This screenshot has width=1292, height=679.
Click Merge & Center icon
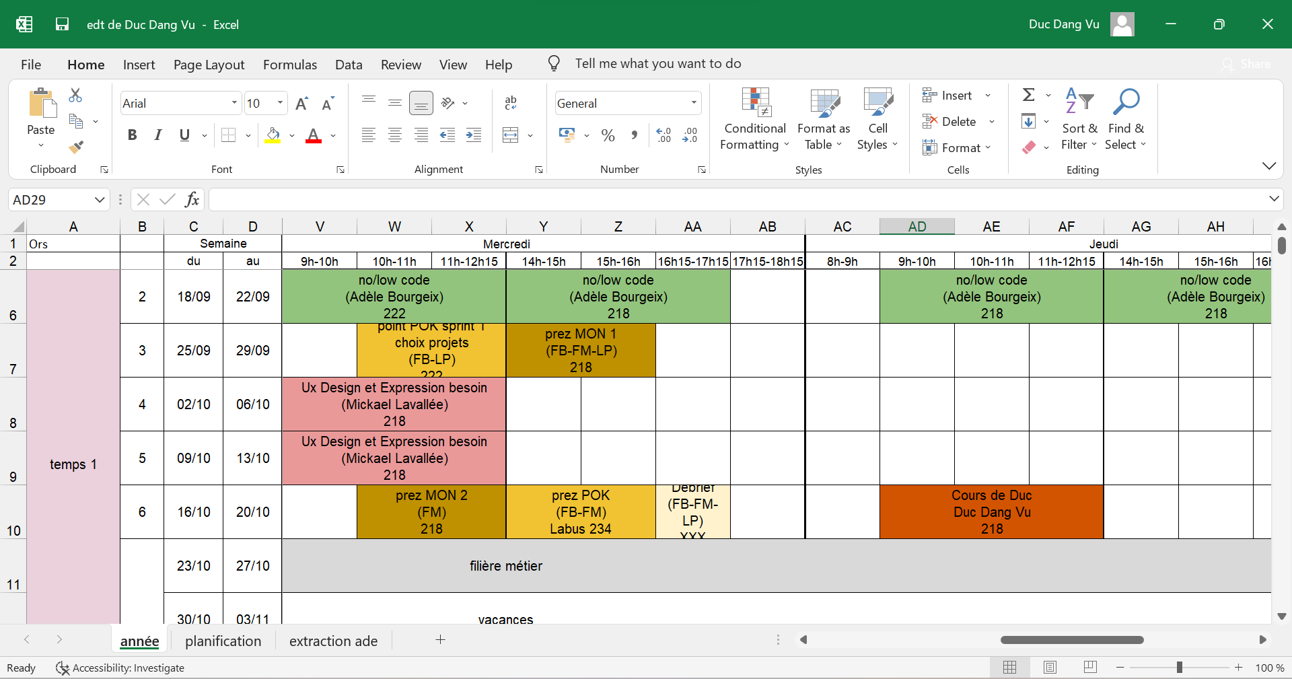[511, 135]
